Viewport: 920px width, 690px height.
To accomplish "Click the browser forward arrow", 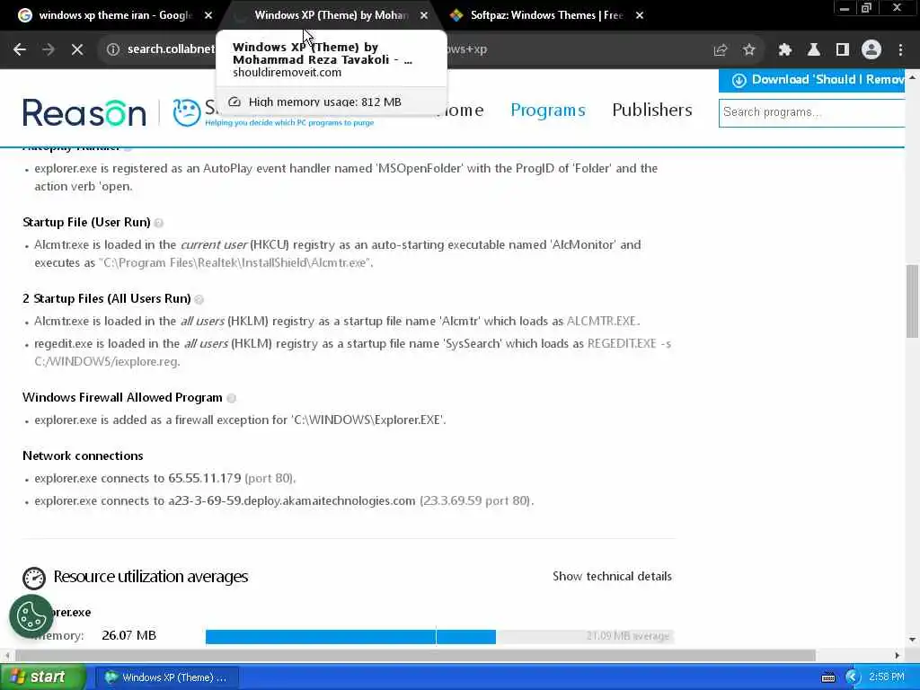I will pos(49,49).
